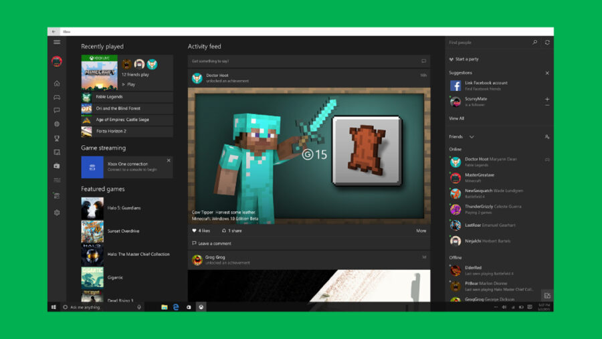
Task: Expand the Friends filter dropdown
Action: pos(472,136)
